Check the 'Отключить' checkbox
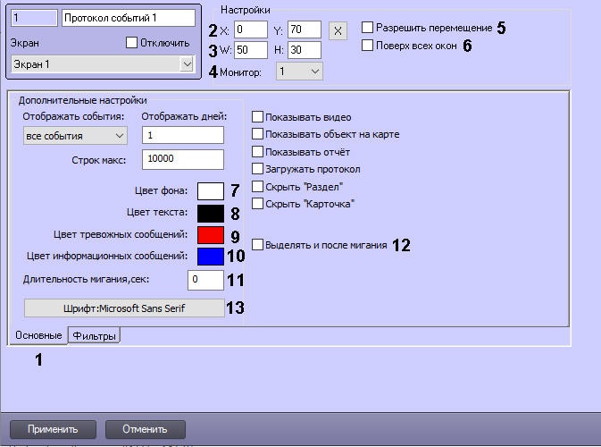This screenshot has width=601, height=447. point(132,42)
